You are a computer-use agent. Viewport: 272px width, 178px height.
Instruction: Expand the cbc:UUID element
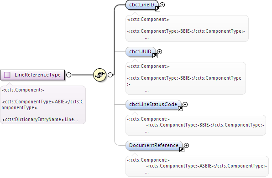(159, 51)
